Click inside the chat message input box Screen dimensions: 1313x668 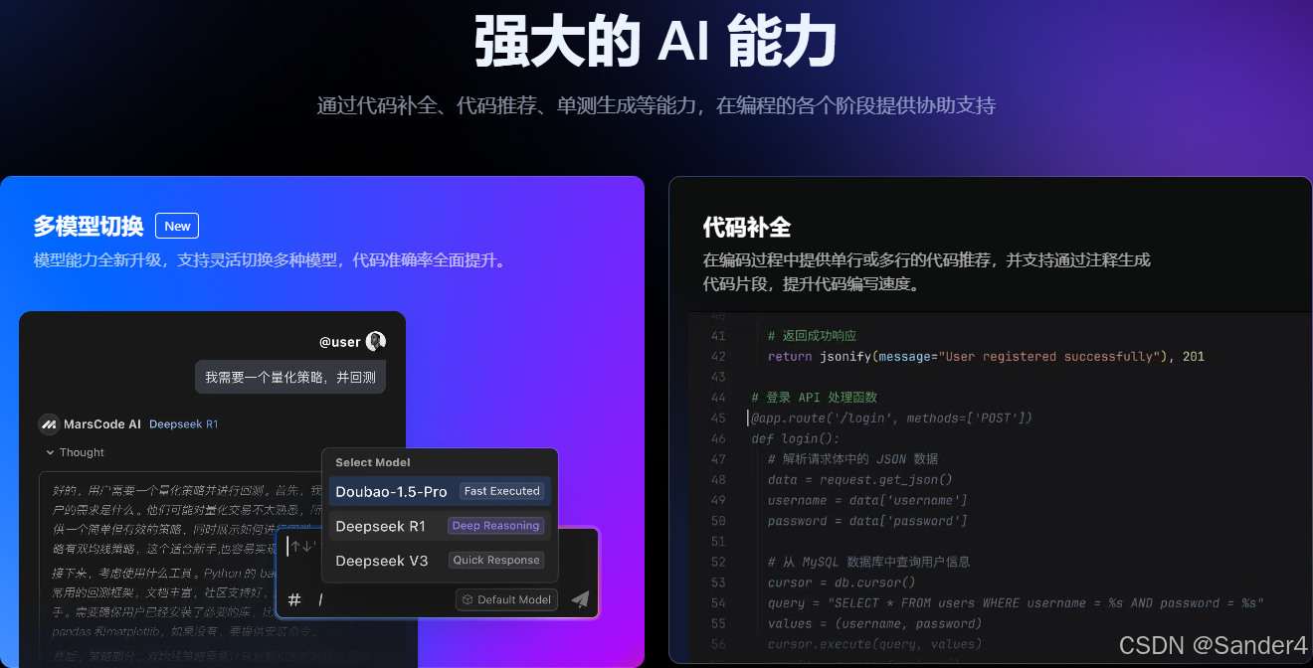[x=438, y=572]
